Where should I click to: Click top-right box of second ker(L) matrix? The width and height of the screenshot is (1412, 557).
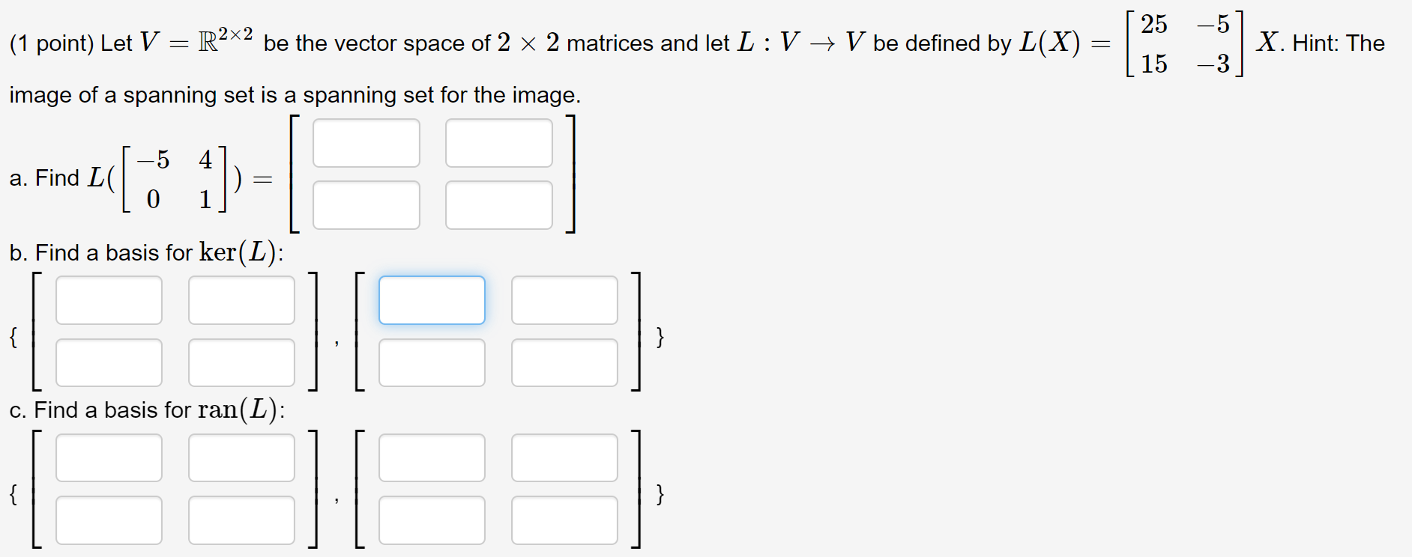pos(564,300)
